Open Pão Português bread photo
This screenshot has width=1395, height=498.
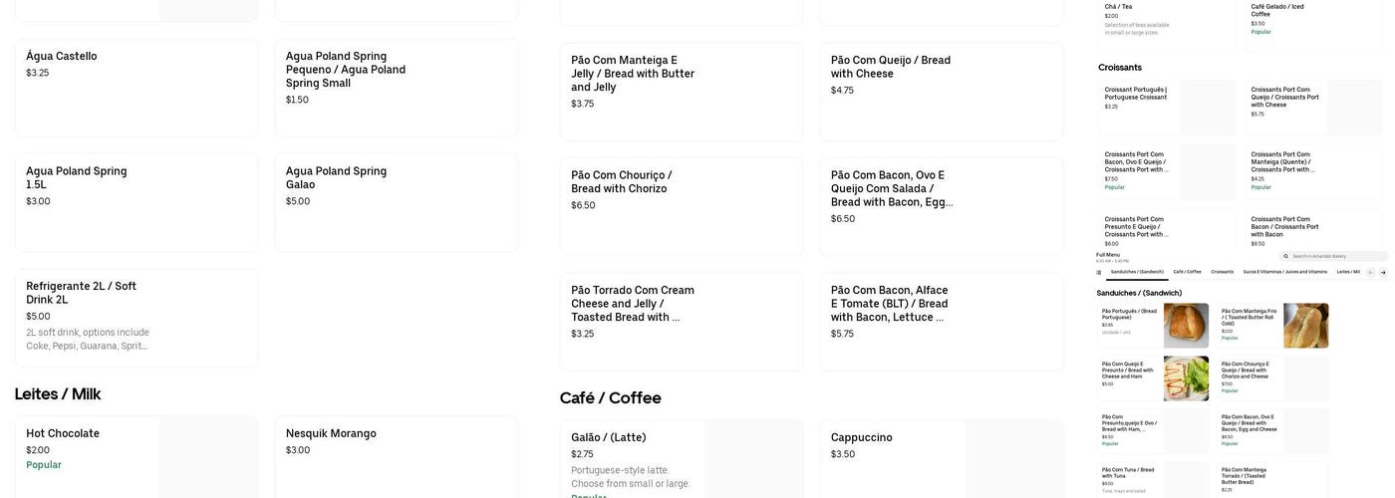pos(1186,326)
